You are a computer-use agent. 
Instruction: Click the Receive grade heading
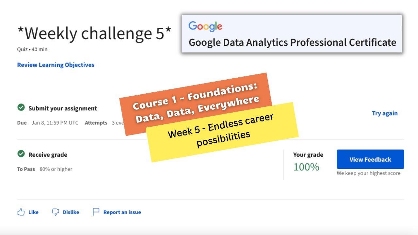pyautogui.click(x=48, y=155)
